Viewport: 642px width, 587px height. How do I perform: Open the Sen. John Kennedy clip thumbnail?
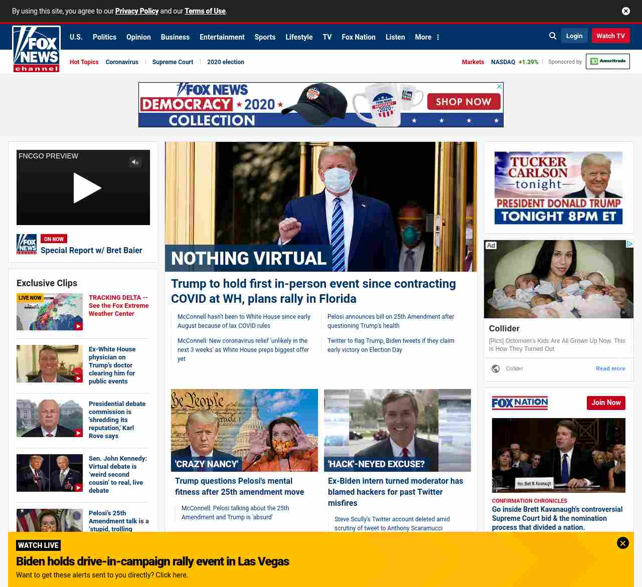click(x=50, y=473)
